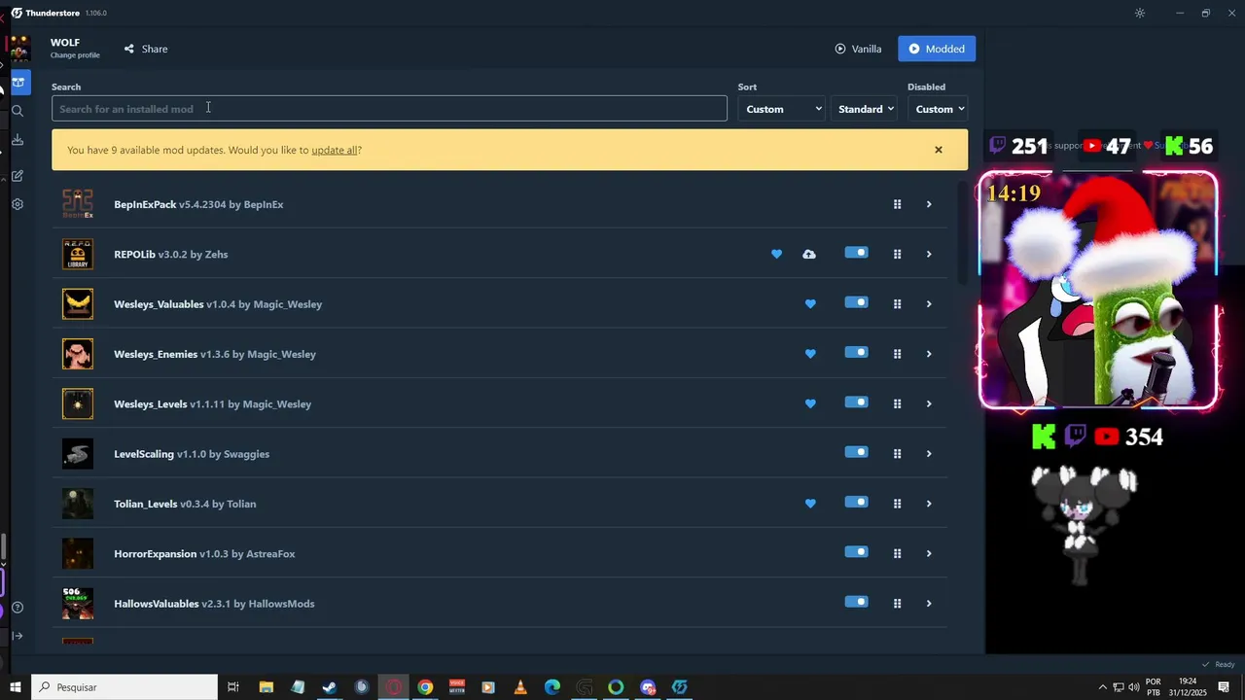Expand the Wesleys_Enemies row chevron
1245x700 pixels.
929,354
